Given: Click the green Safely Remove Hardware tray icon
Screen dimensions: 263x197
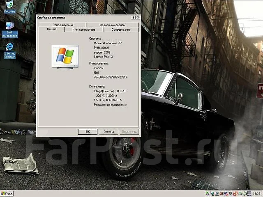Looking at the screenshot, I should [x=208, y=193].
